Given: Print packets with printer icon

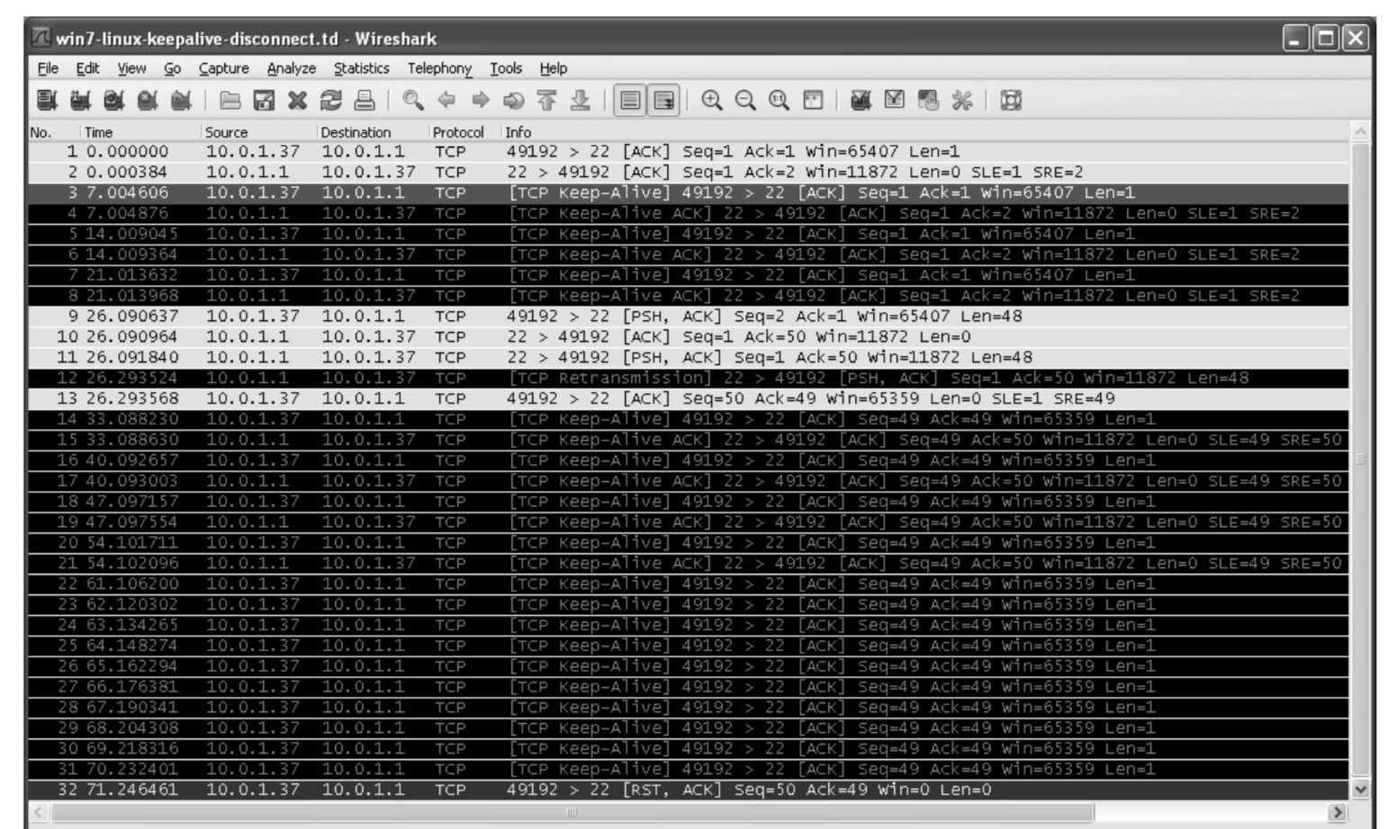Looking at the screenshot, I should (x=364, y=101).
